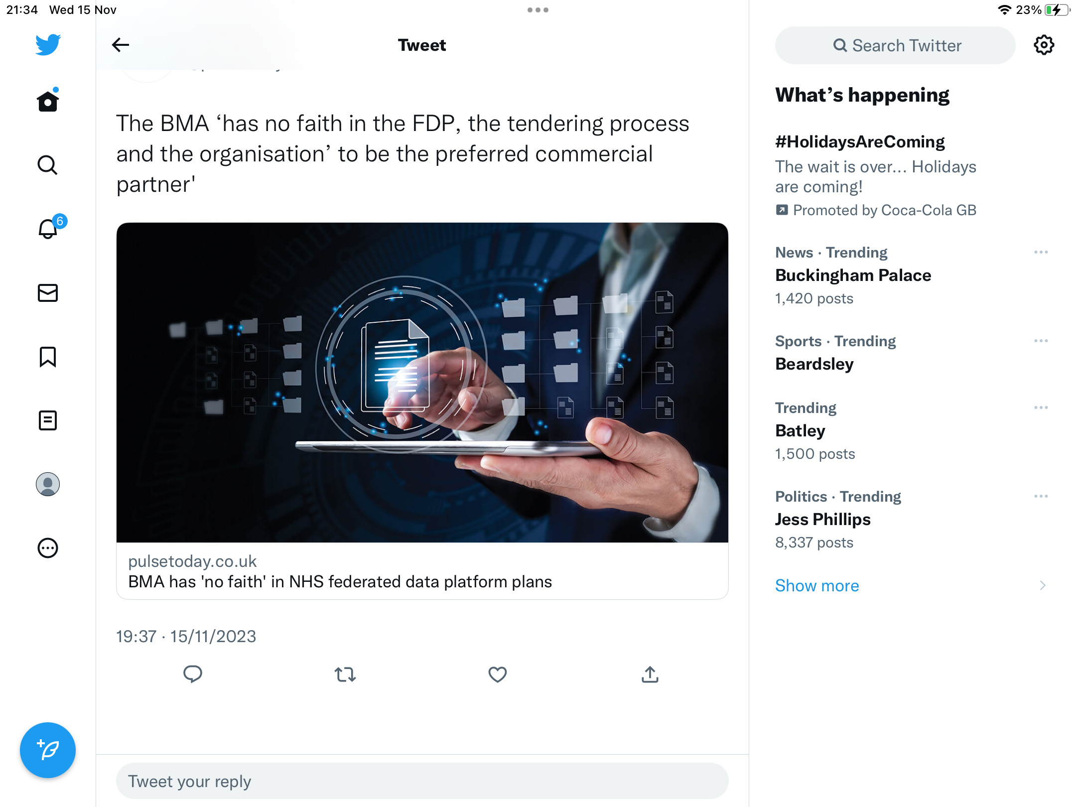Open options for Jess Phillips trend
Screen dimensions: 1076x807
click(x=1041, y=497)
